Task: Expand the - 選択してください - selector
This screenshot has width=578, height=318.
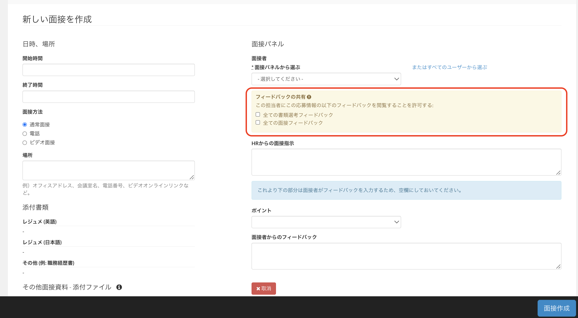Action: 326,79
